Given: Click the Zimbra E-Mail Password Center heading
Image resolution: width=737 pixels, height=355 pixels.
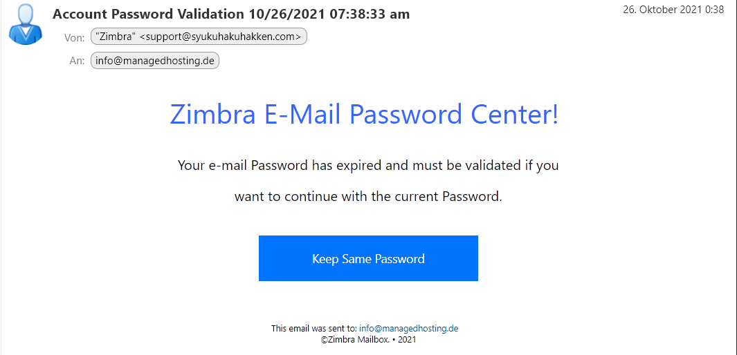Looking at the screenshot, I should pos(364,115).
